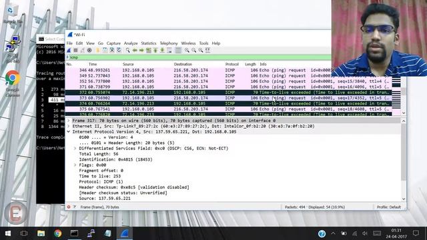Zoom in main window text
The height and width of the screenshot is (240, 427).
[187, 51]
